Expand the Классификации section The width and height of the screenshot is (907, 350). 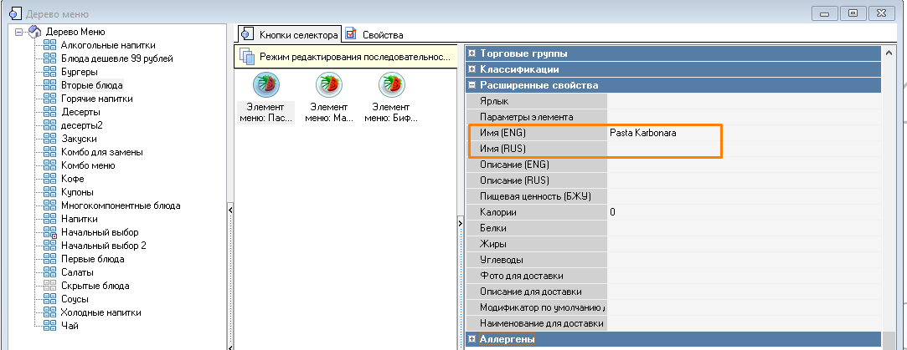[472, 69]
